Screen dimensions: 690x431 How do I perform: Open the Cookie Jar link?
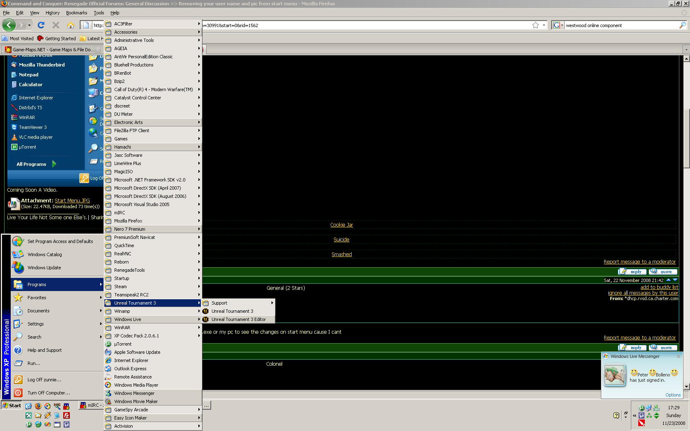click(341, 225)
